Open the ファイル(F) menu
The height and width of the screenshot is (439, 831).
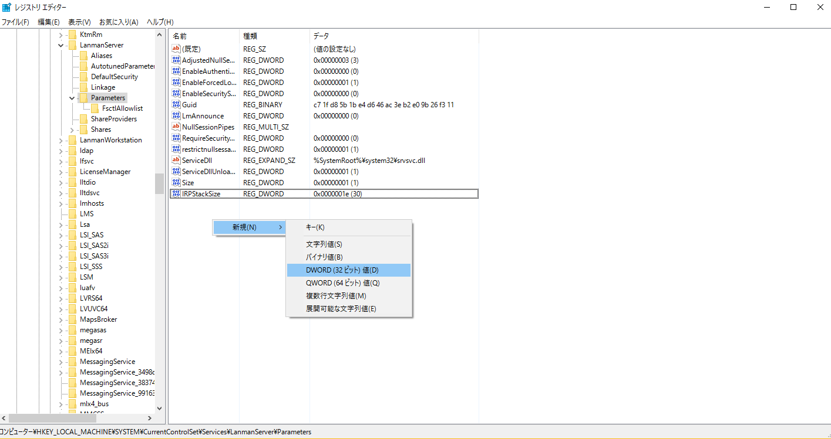click(15, 22)
